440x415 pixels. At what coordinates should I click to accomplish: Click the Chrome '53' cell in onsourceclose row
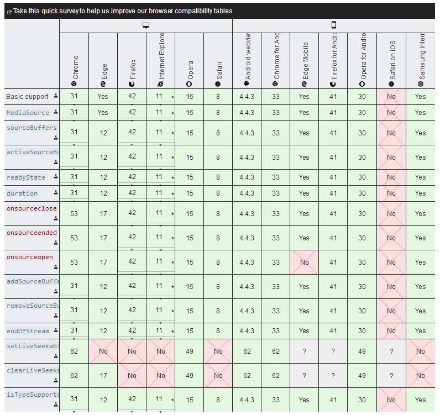coord(74,213)
